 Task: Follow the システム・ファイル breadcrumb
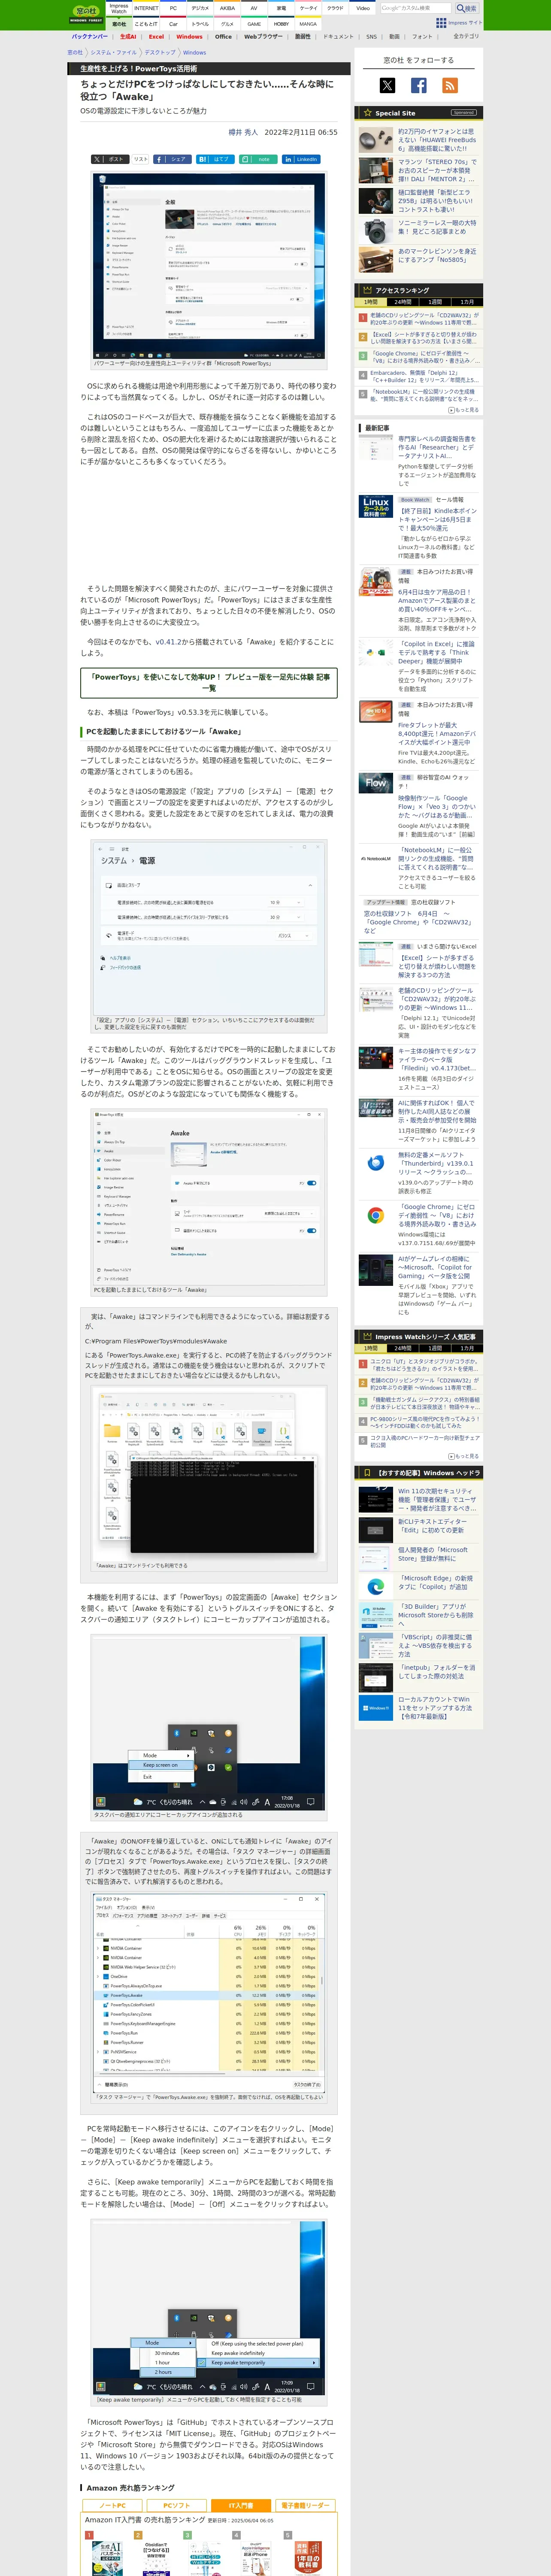pyautogui.click(x=114, y=53)
